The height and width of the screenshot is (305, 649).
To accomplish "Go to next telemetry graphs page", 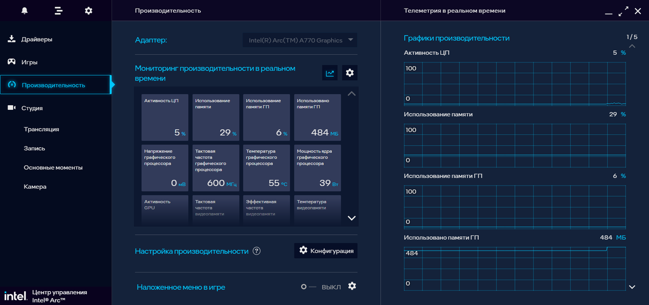I will click(632, 287).
